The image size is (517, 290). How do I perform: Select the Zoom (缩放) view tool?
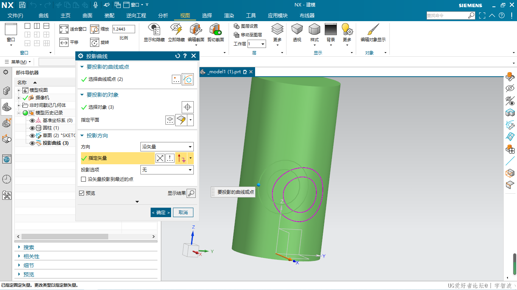click(x=95, y=29)
